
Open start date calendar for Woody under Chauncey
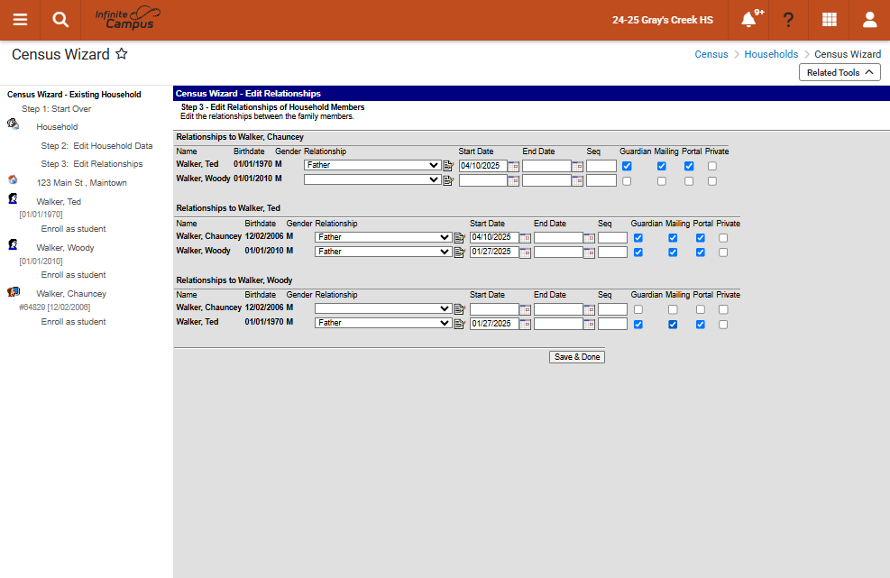(x=513, y=180)
